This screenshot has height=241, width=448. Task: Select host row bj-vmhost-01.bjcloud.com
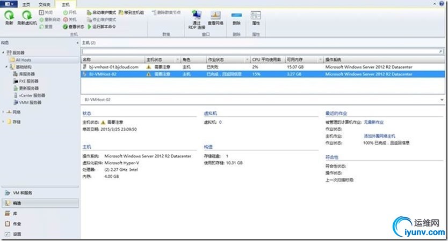coord(263,67)
